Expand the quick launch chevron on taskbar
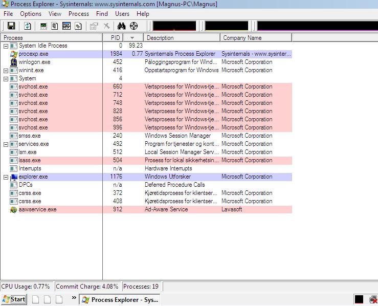The image size is (378, 306). tap(74, 298)
